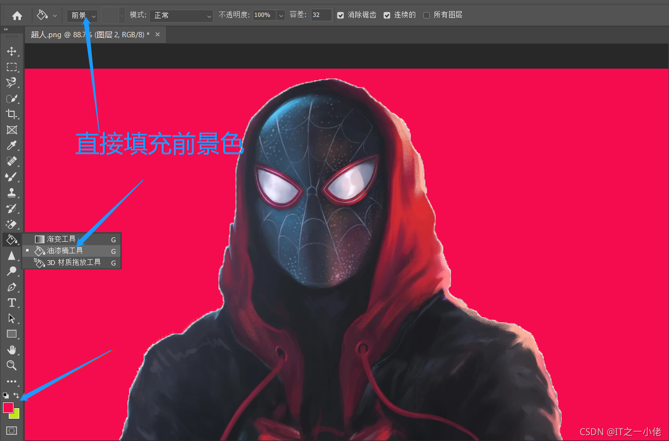Select the 超人.png document tab

coord(95,35)
